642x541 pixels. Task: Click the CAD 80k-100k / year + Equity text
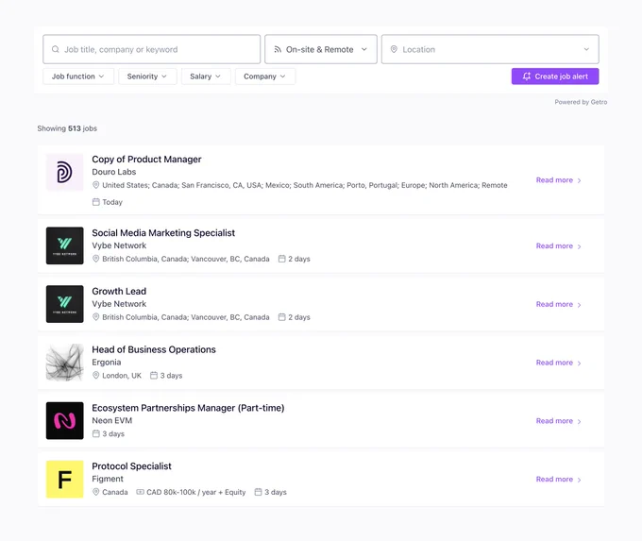pyautogui.click(x=195, y=492)
